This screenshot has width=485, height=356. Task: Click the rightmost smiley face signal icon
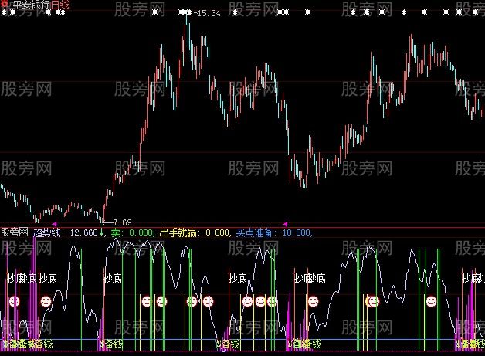tap(431, 301)
